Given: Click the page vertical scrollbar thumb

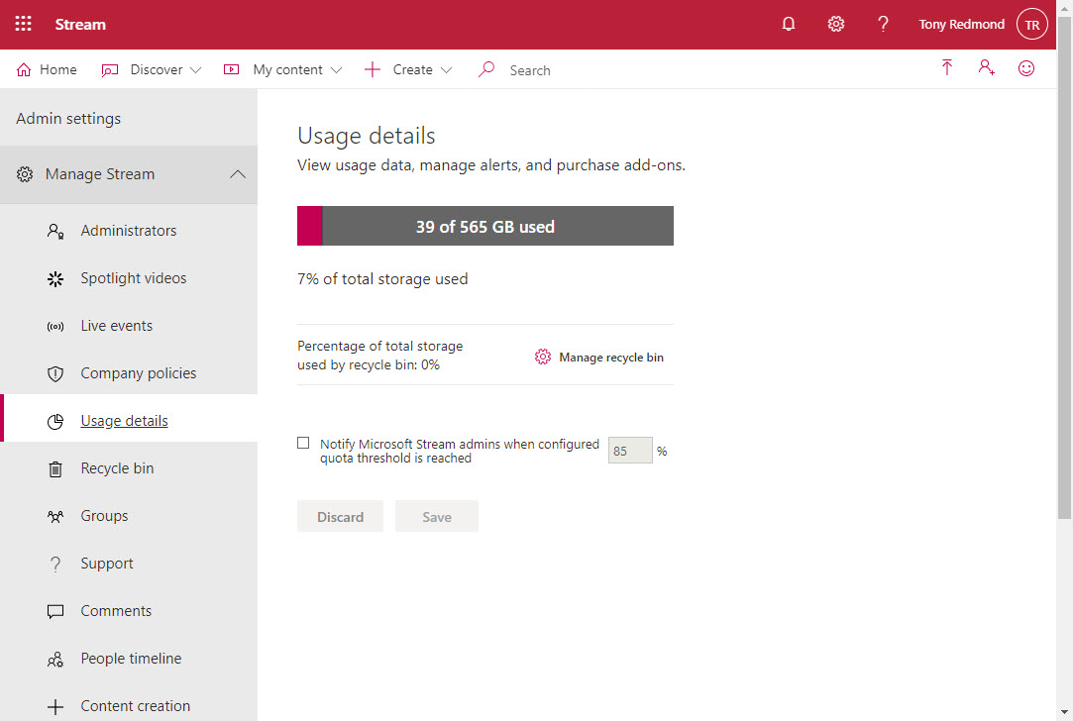Looking at the screenshot, I should (1064, 268).
